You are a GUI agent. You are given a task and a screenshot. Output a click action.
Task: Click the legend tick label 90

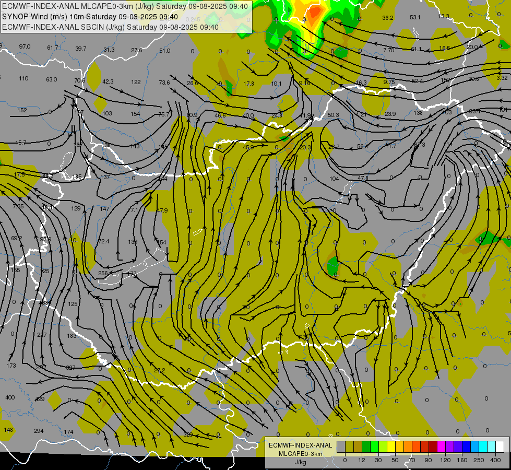428,460
